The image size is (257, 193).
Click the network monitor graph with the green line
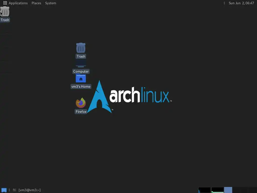tap(218, 190)
